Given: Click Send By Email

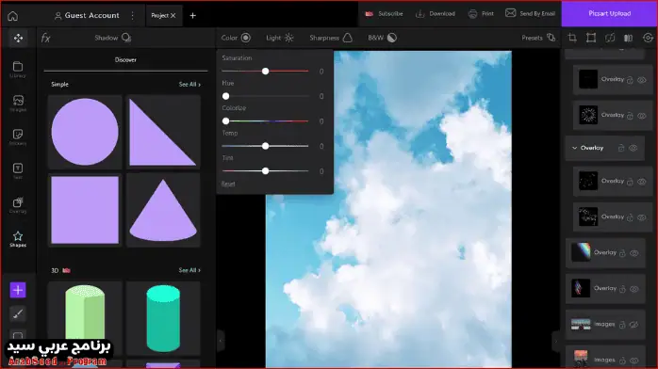Looking at the screenshot, I should point(530,14).
